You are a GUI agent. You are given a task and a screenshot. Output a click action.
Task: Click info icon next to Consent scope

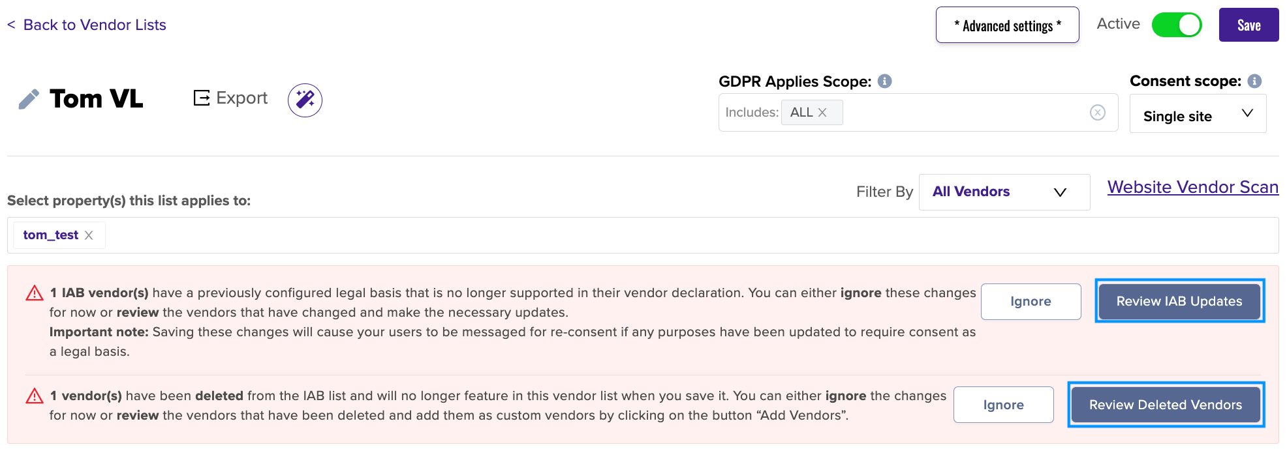pos(1254,81)
